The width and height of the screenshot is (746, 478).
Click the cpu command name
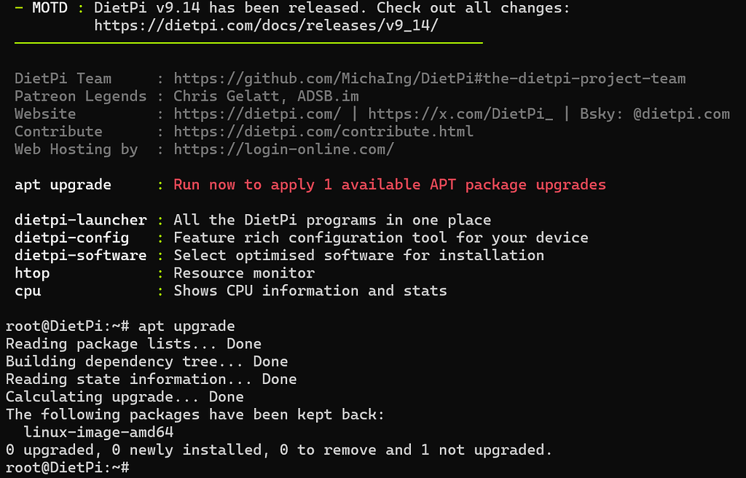coord(28,291)
